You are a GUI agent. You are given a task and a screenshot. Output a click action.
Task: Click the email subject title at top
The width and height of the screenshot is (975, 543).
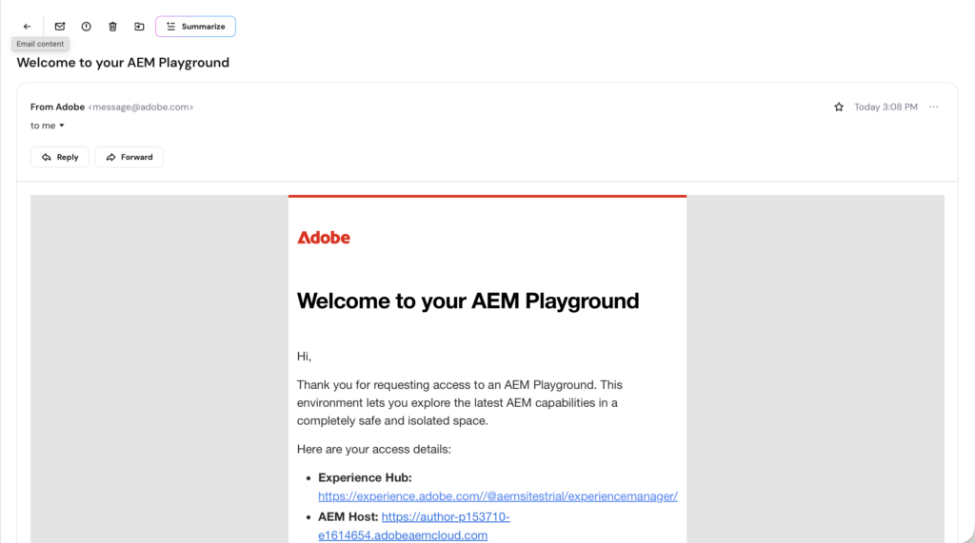point(123,63)
